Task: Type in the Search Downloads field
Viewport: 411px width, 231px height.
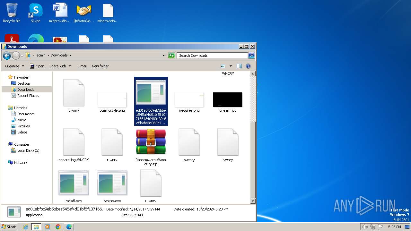Action: pos(212,56)
